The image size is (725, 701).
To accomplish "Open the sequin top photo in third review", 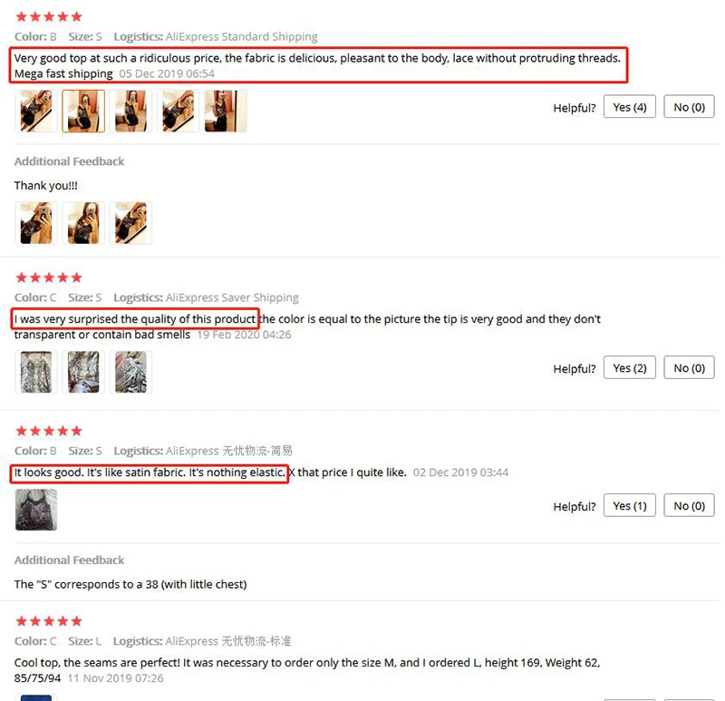I will coord(36,510).
